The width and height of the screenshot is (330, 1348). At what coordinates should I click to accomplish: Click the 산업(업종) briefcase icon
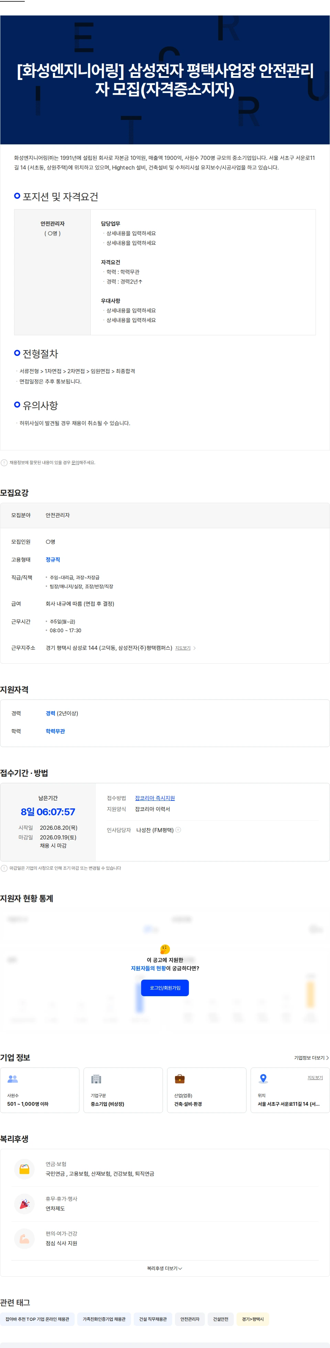pos(180,1079)
